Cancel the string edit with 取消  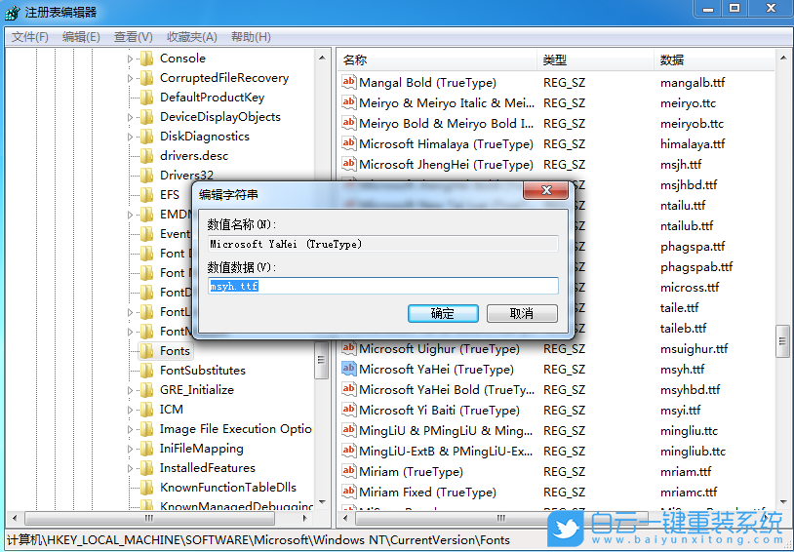(522, 313)
